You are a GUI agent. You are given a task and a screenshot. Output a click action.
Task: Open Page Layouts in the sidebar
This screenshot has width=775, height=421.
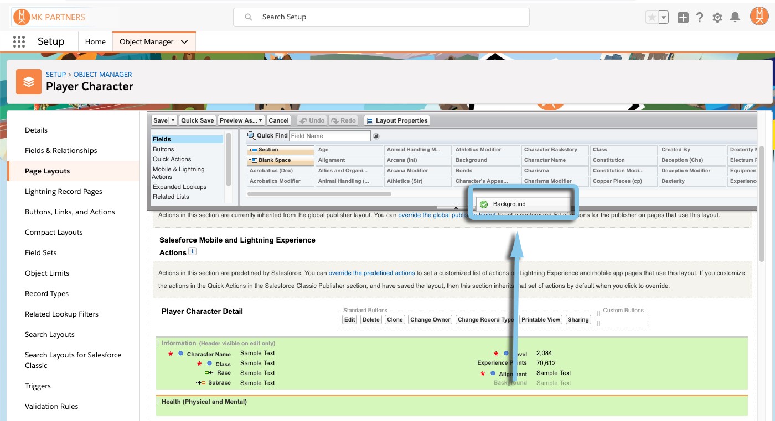click(x=47, y=171)
